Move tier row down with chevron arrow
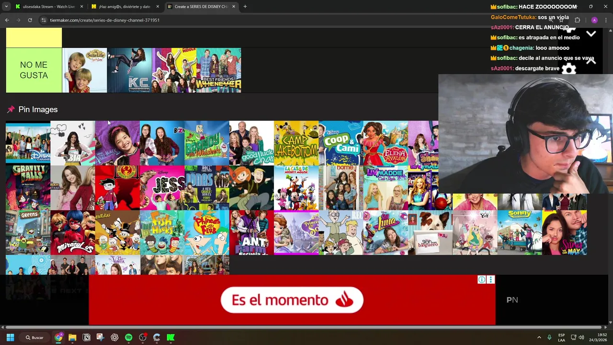Viewport: 613px width, 345px height. tap(591, 34)
